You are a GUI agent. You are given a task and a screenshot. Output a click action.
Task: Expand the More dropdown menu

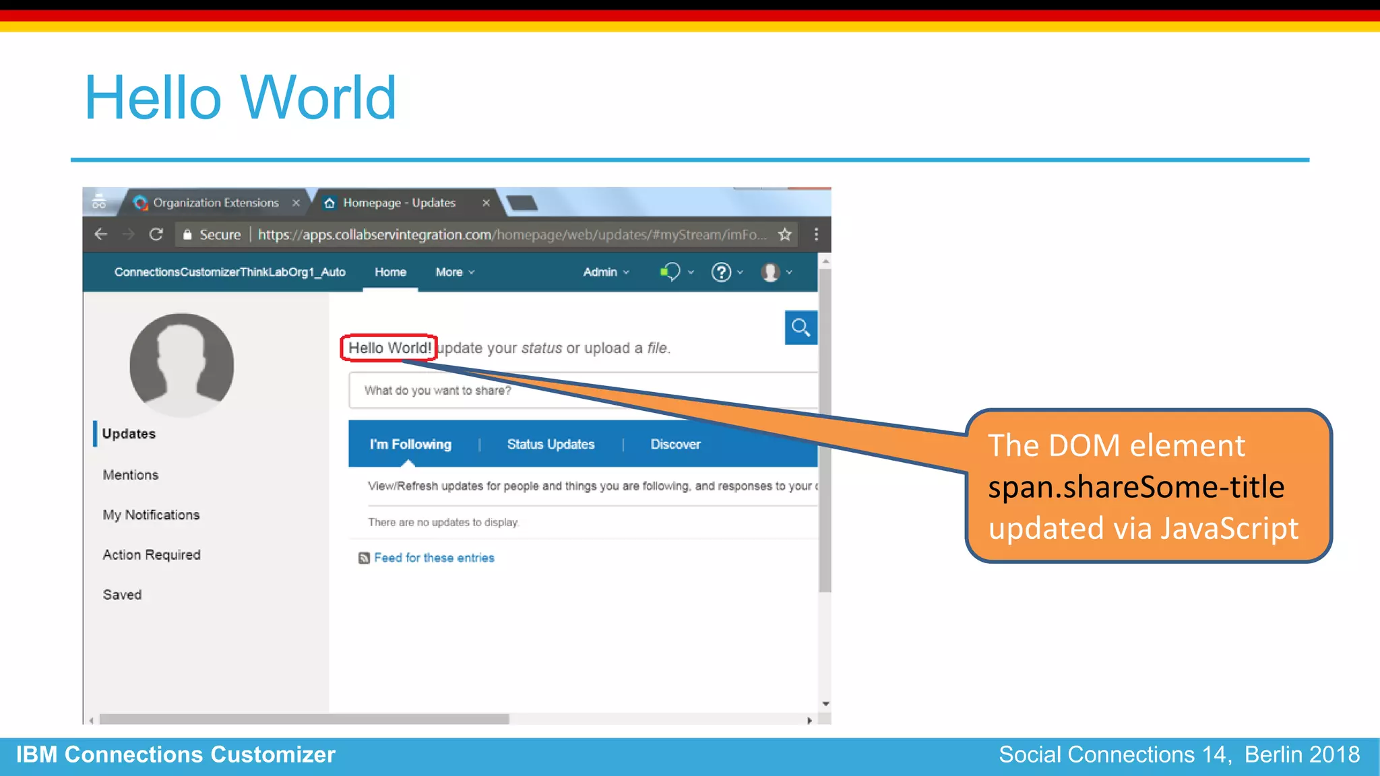(455, 272)
